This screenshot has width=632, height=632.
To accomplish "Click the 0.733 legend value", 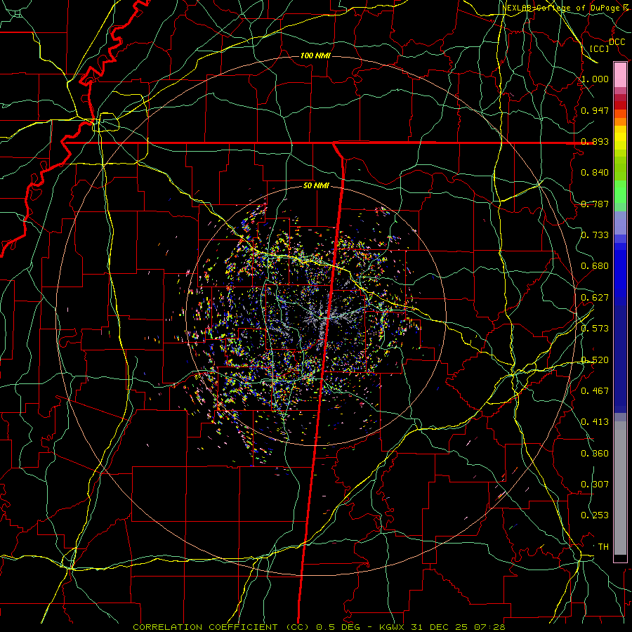I will (595, 235).
